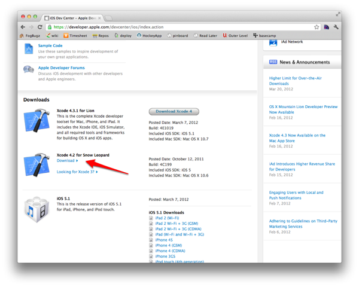Image resolution: width=359 pixels, height=287 pixels.
Task: Download iPad (Wi-Fi and Wi-Fi + 3G)
Action: pos(180,234)
